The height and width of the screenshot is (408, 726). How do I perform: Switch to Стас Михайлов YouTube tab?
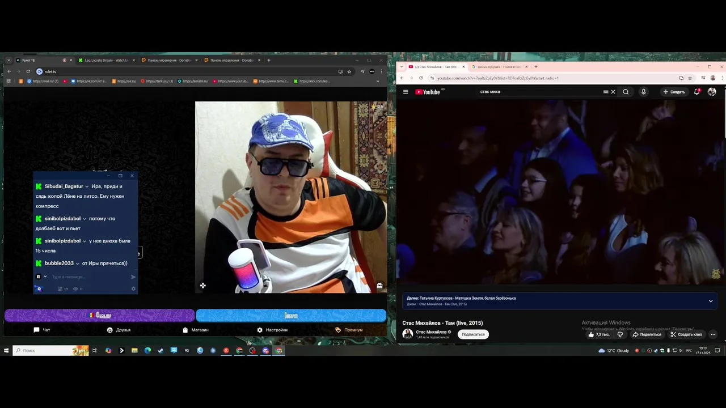436,67
